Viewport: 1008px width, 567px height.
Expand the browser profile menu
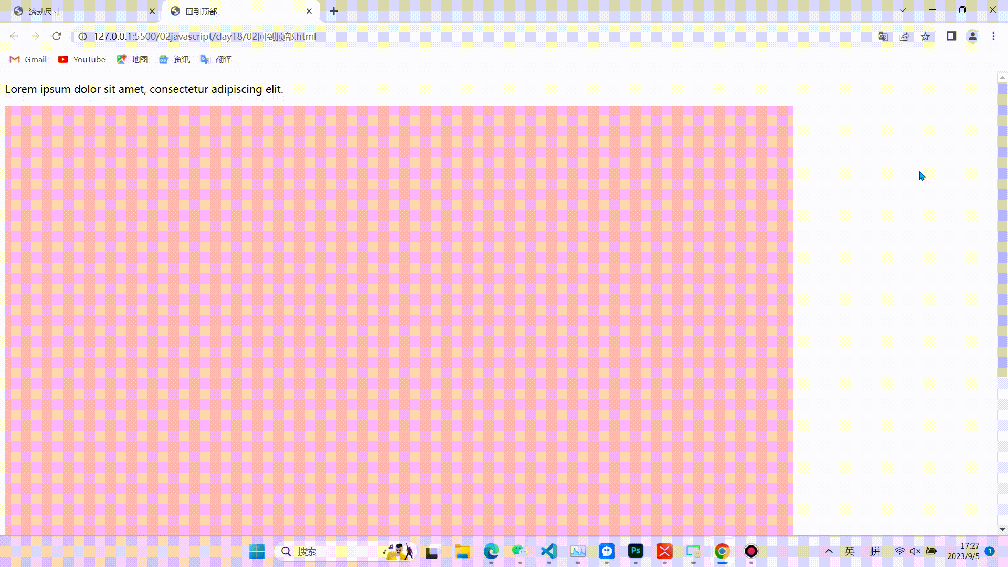pyautogui.click(x=973, y=36)
